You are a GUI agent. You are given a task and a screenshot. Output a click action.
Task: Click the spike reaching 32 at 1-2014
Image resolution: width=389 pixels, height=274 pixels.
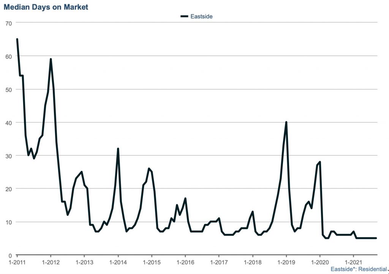point(118,149)
